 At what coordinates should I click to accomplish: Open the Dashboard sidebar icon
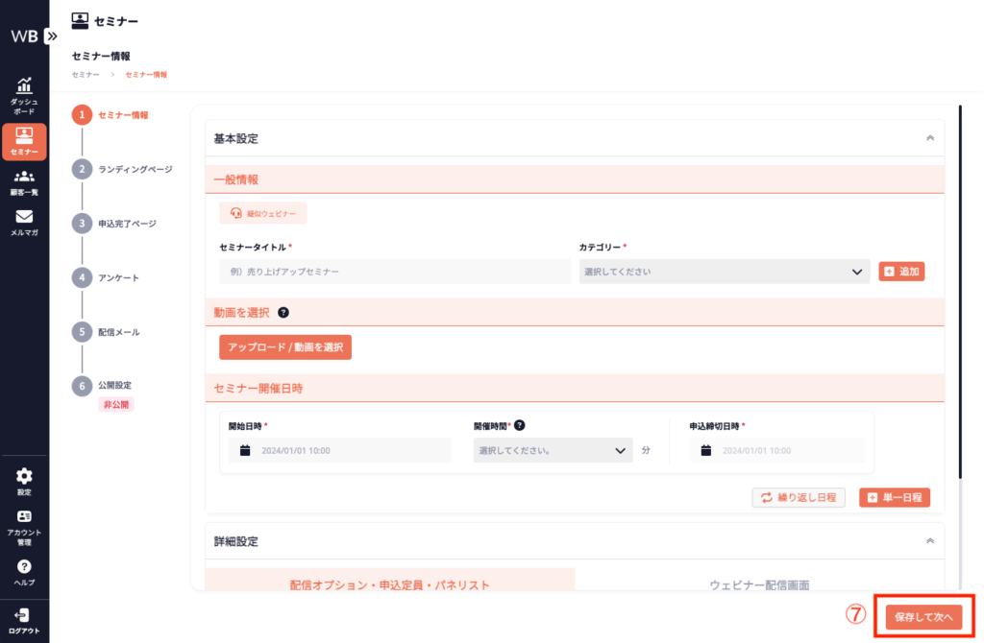24,89
